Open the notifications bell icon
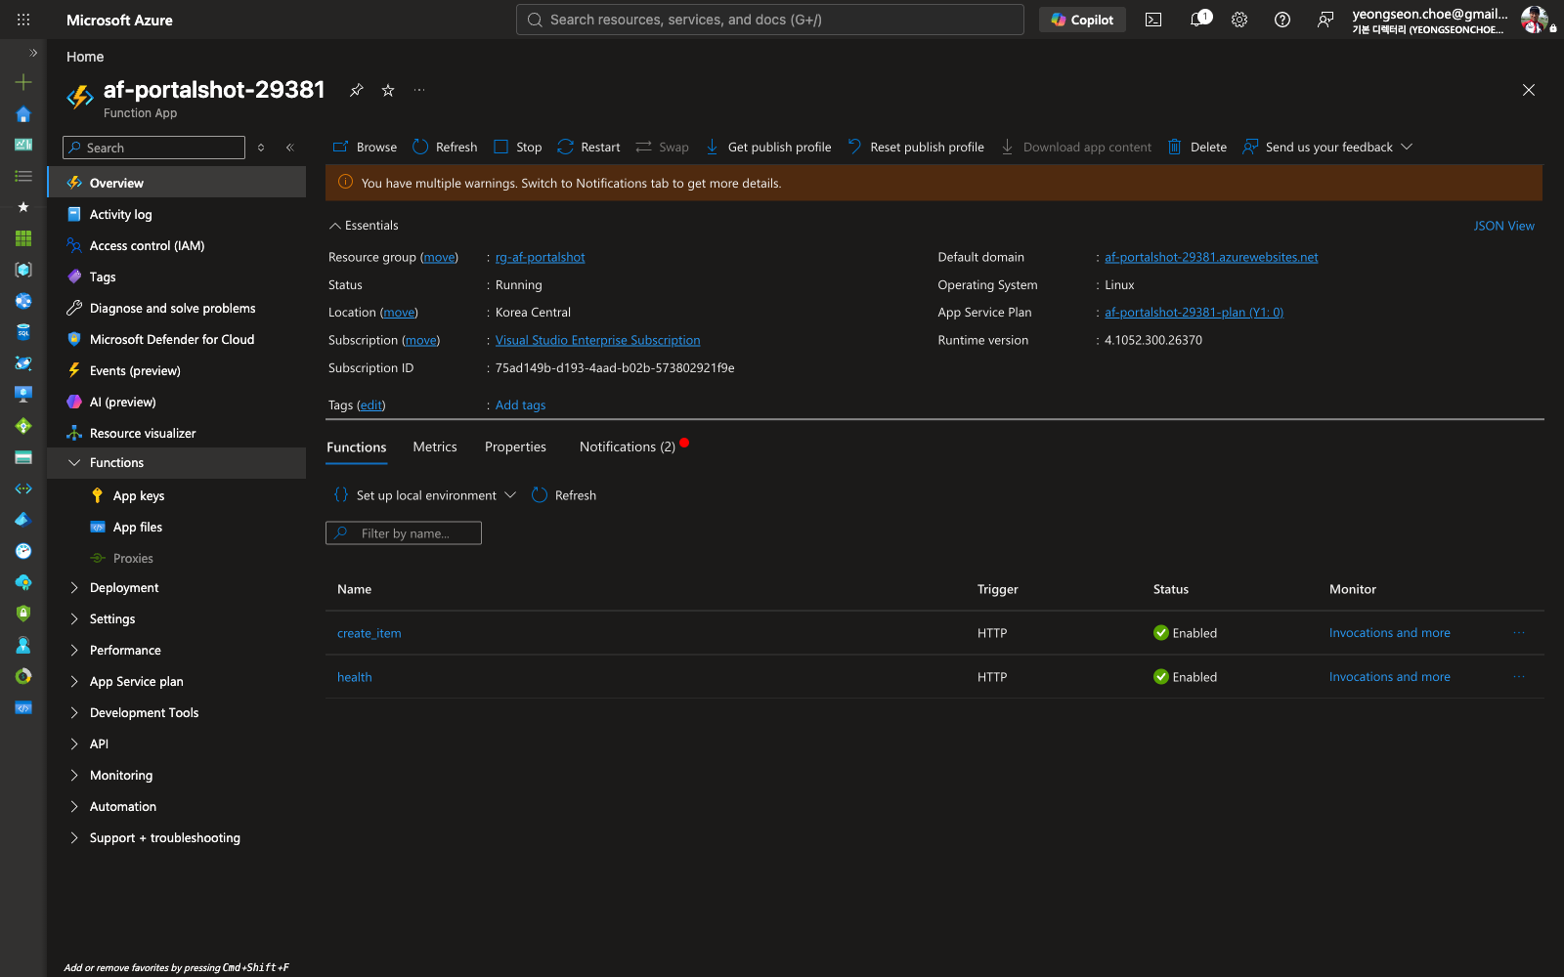 click(1198, 20)
